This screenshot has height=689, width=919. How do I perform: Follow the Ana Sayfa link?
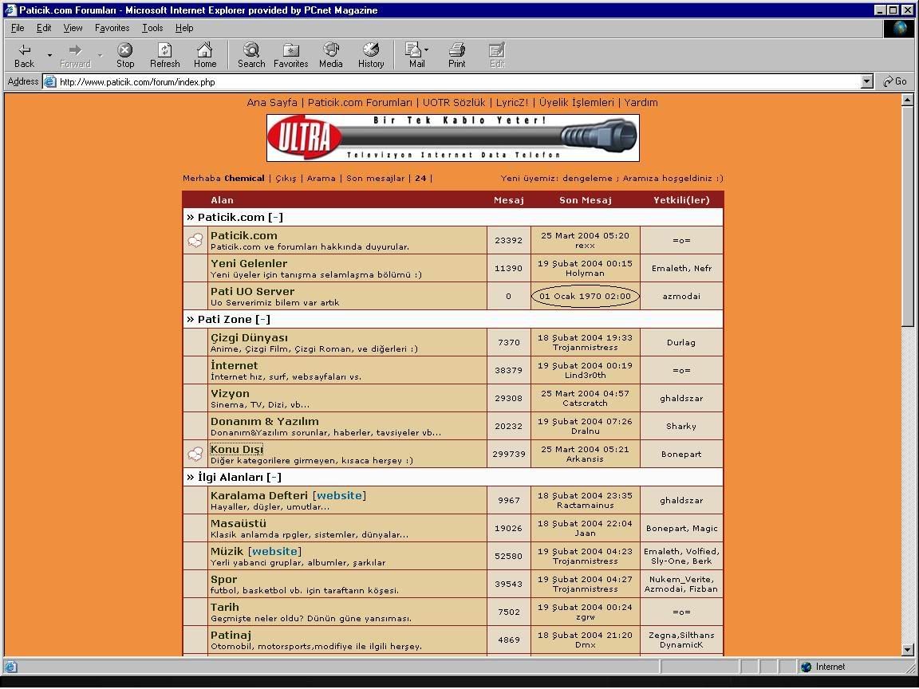[x=272, y=103]
